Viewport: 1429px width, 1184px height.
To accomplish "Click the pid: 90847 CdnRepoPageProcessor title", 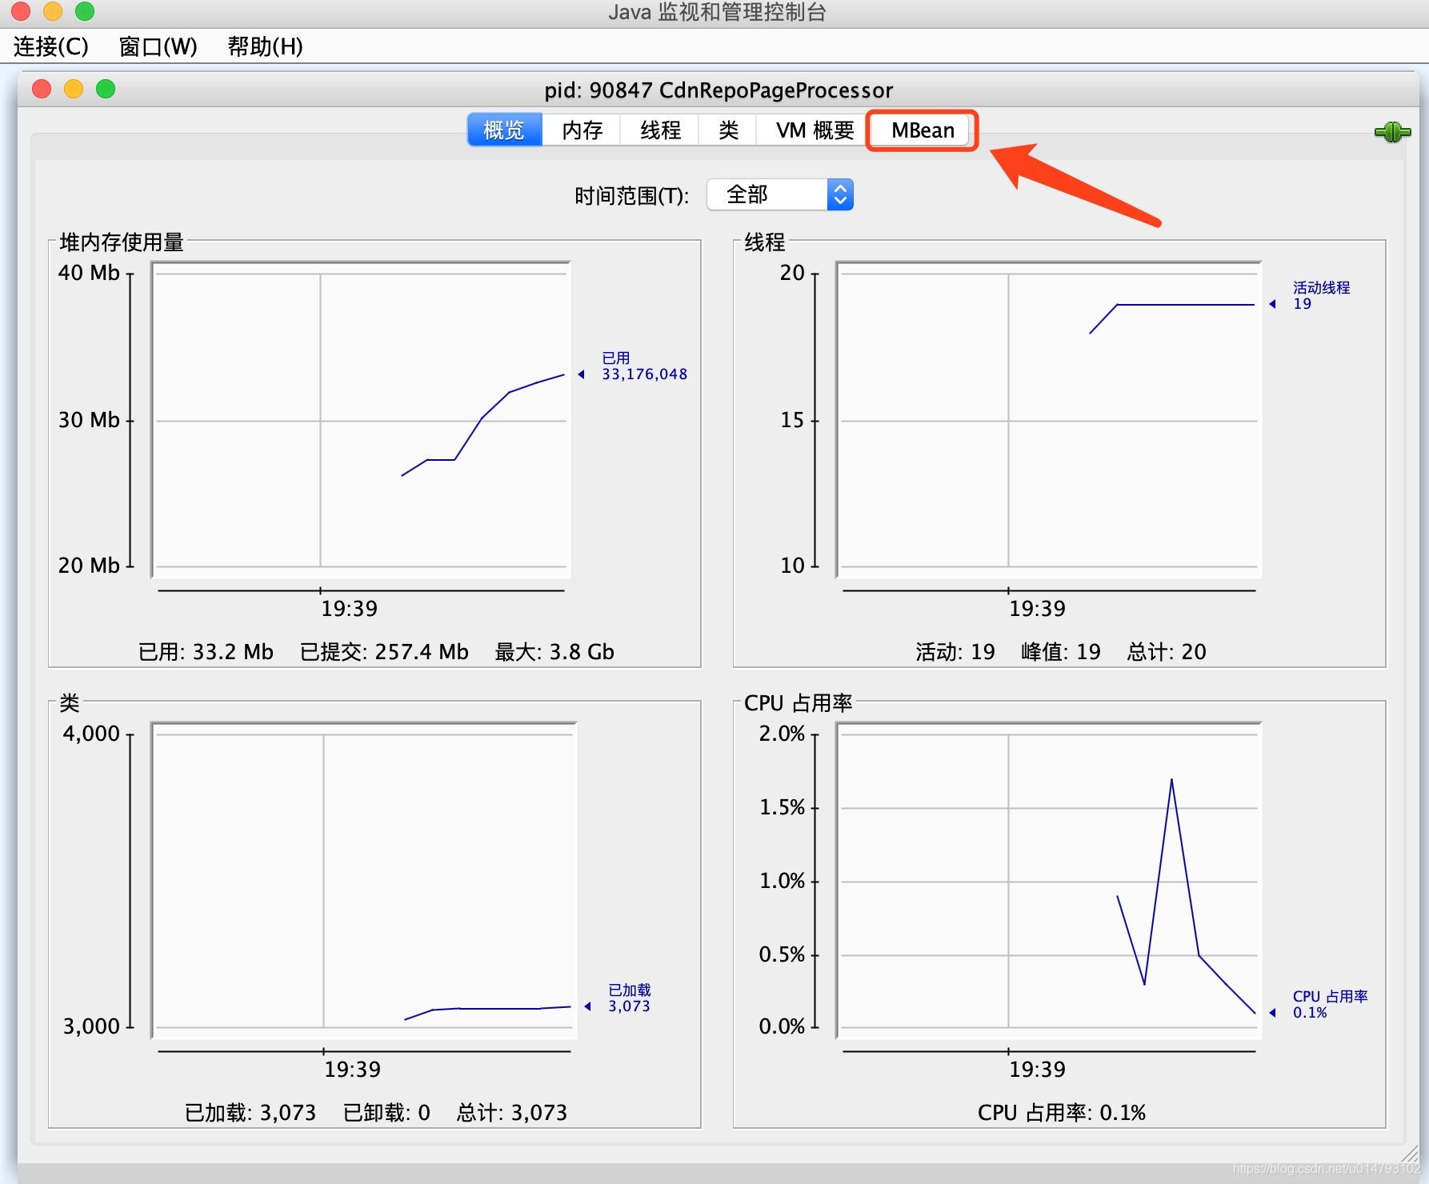I will (x=719, y=90).
